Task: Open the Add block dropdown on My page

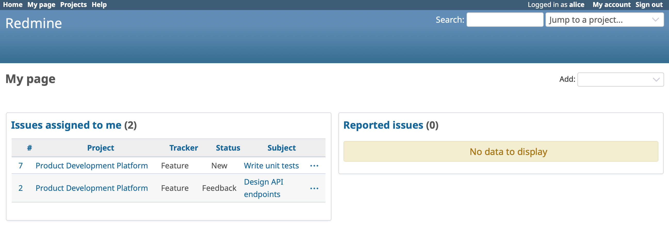Action: click(x=621, y=79)
